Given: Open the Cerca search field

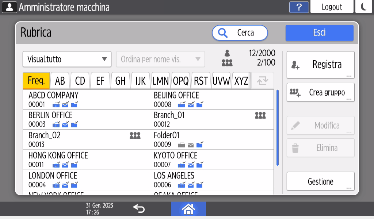Looking at the screenshot, I should [x=240, y=32].
